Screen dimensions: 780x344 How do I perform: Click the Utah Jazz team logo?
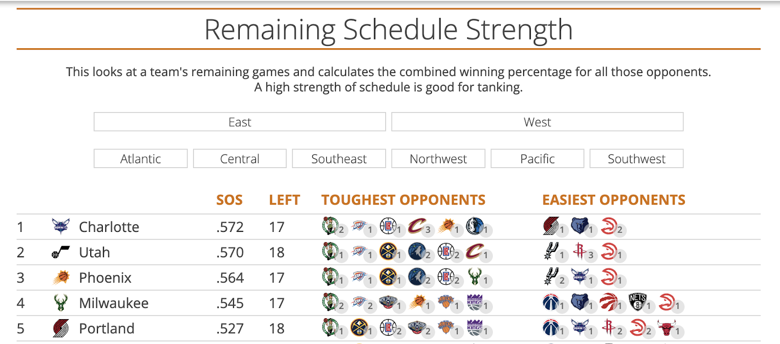point(61,252)
